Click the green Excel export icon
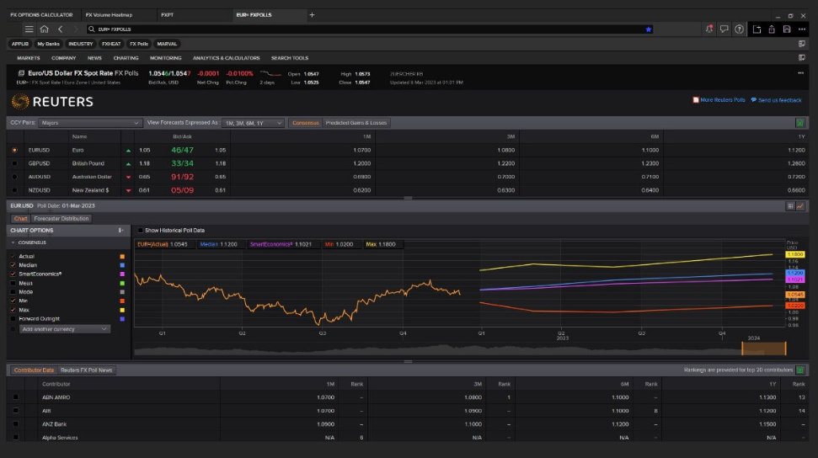 (799, 123)
